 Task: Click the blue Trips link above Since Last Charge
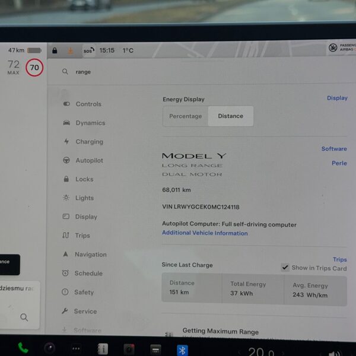click(x=339, y=259)
